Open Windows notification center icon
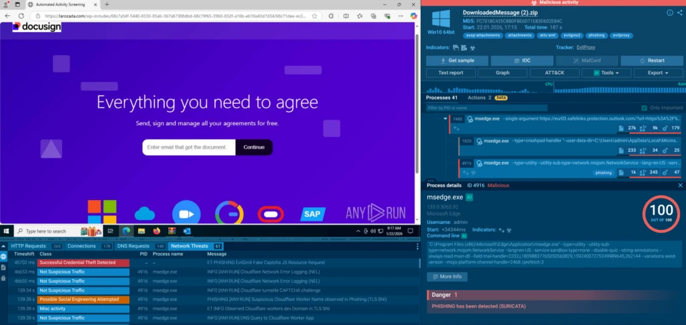The height and width of the screenshot is (325, 686). (411, 231)
